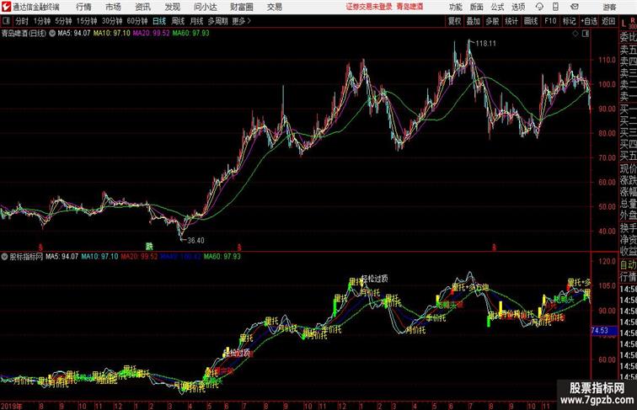Open the 选项 menu
This screenshot has height=410, width=637.
(x=518, y=7)
